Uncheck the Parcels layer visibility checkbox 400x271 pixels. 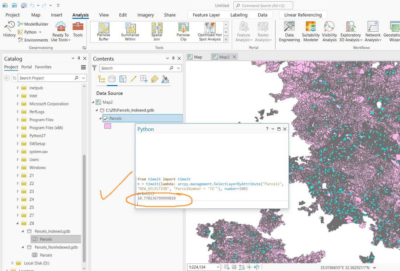pyautogui.click(x=106, y=119)
